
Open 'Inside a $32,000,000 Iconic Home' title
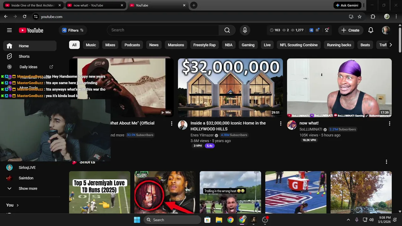coord(228,126)
